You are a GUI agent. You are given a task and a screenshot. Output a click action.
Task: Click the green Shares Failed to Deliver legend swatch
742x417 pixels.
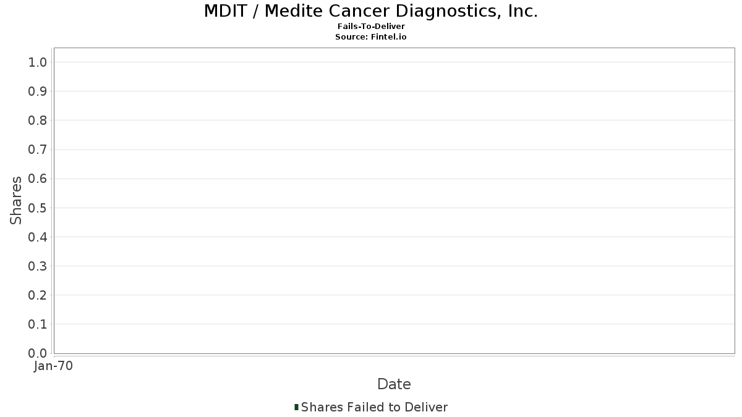point(296,407)
